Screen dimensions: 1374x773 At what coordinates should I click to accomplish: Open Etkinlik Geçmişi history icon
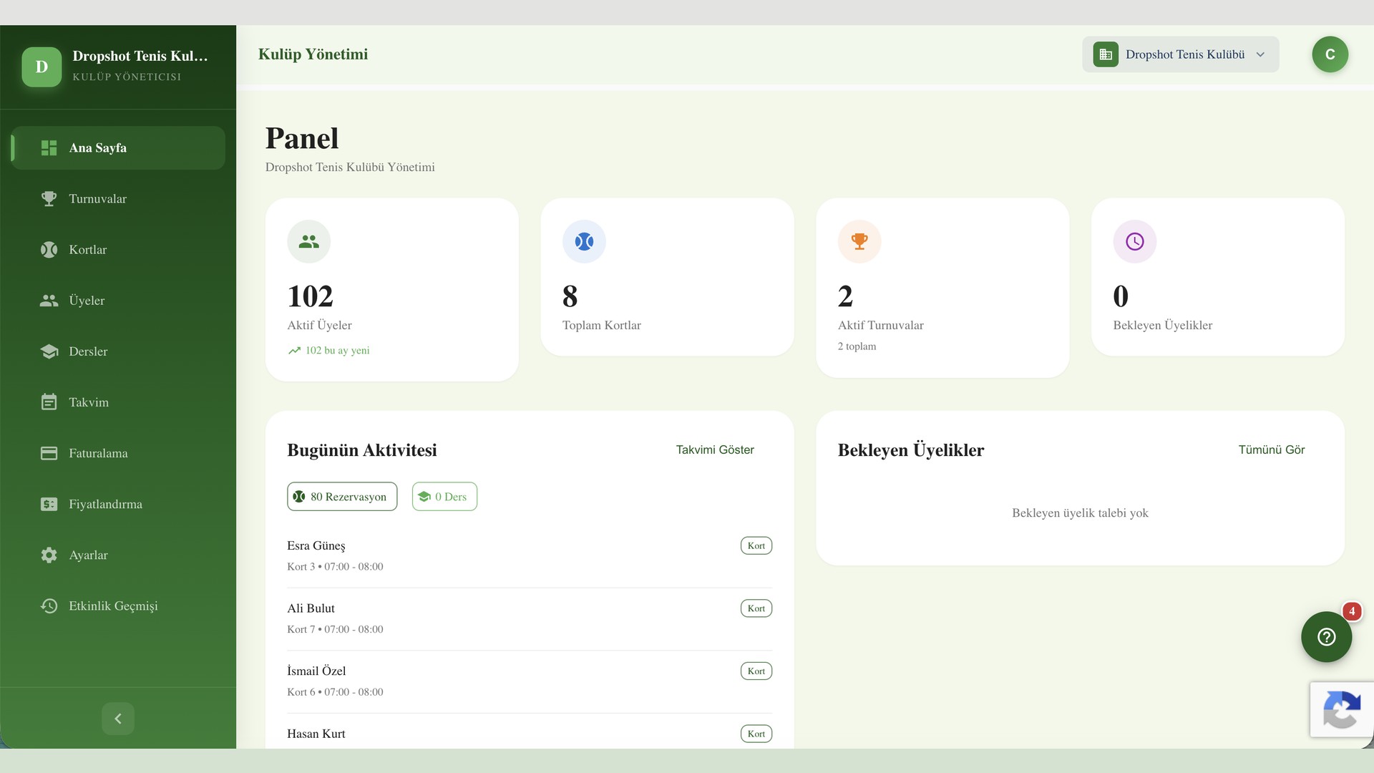pyautogui.click(x=49, y=606)
